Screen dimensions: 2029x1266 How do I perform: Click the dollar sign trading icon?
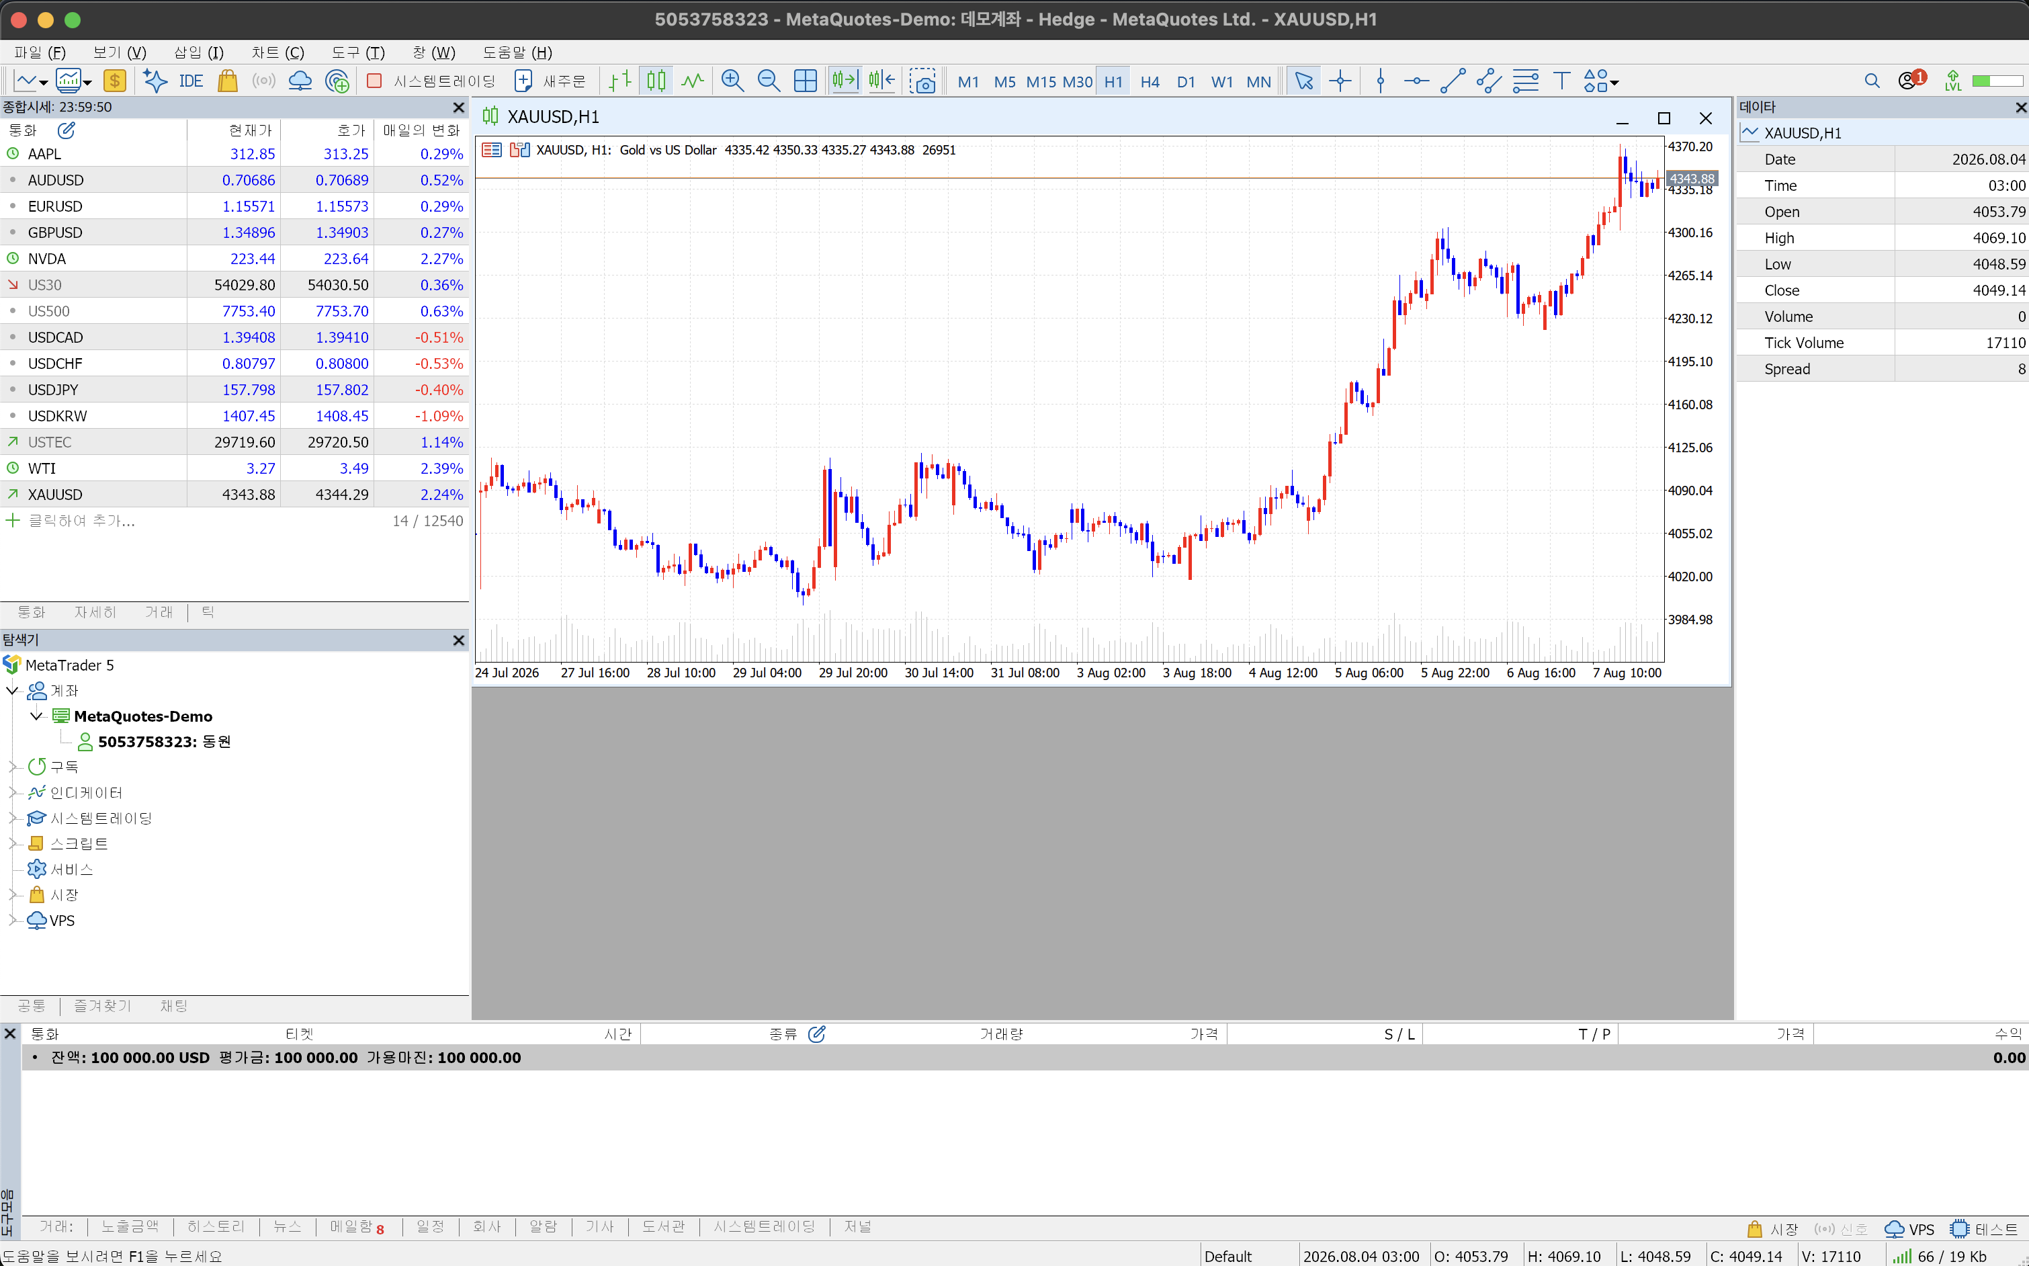pyautogui.click(x=115, y=81)
